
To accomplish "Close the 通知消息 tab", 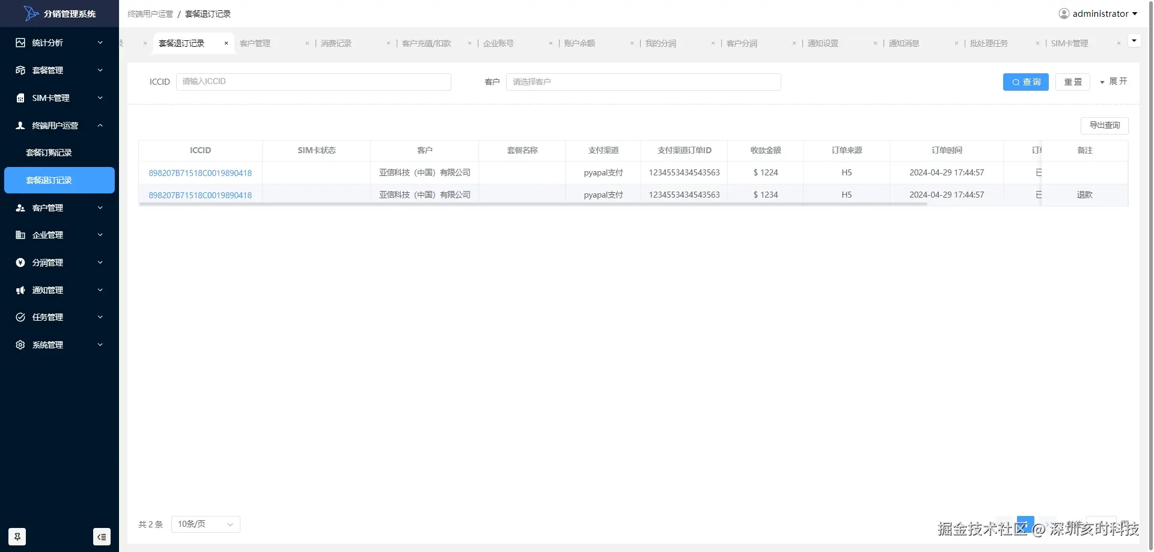I will [956, 43].
